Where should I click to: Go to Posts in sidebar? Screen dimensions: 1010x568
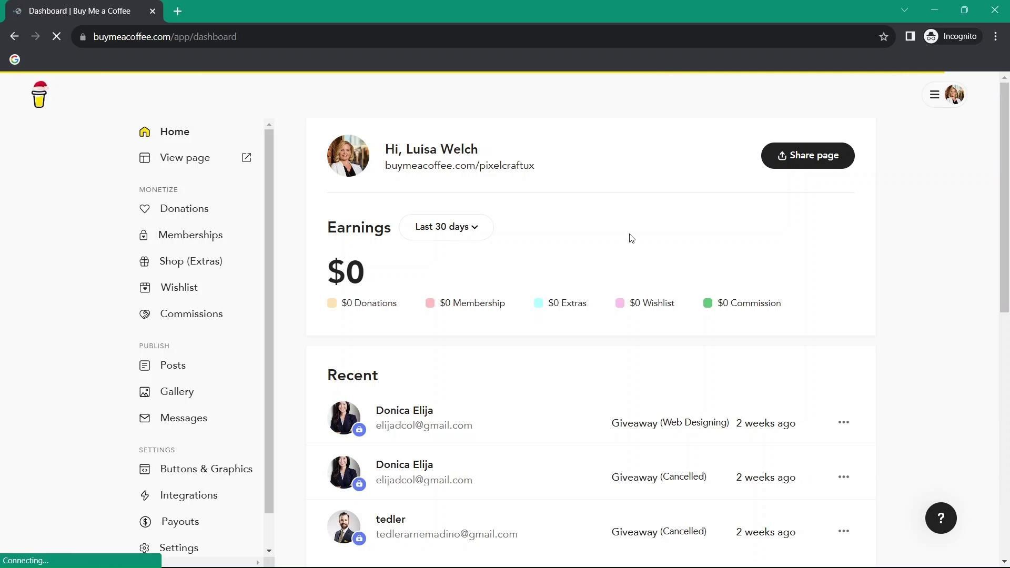[173, 366]
